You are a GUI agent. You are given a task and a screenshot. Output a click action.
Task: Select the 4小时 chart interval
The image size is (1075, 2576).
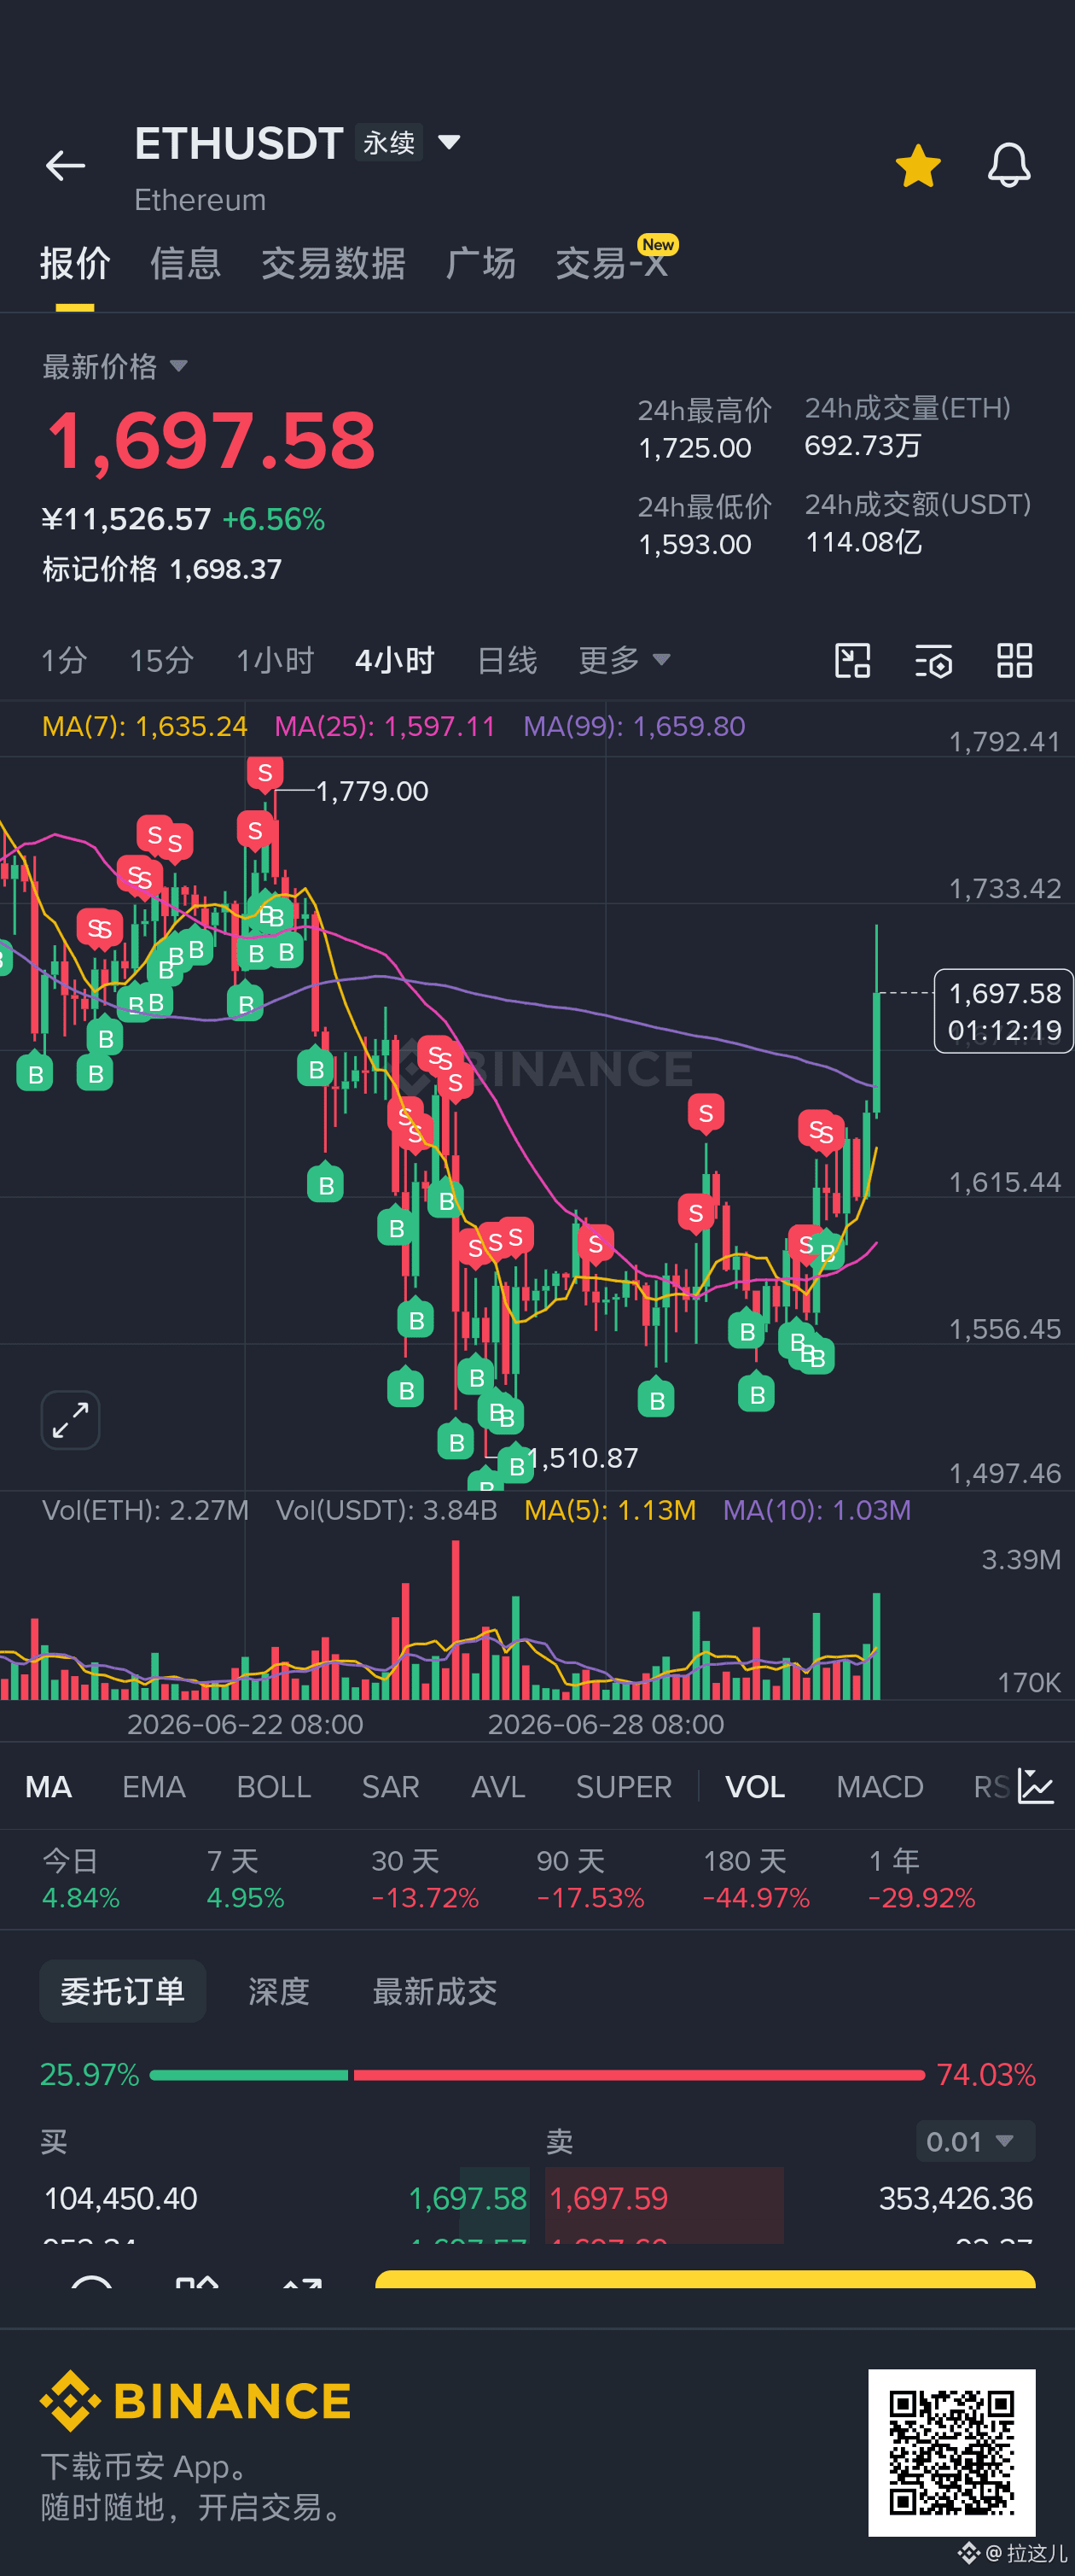(x=395, y=660)
